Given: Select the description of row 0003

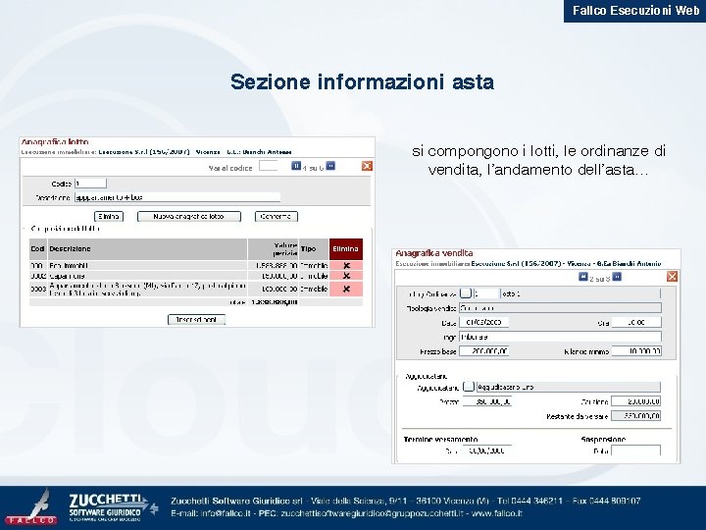Looking at the screenshot, I should point(147,289).
